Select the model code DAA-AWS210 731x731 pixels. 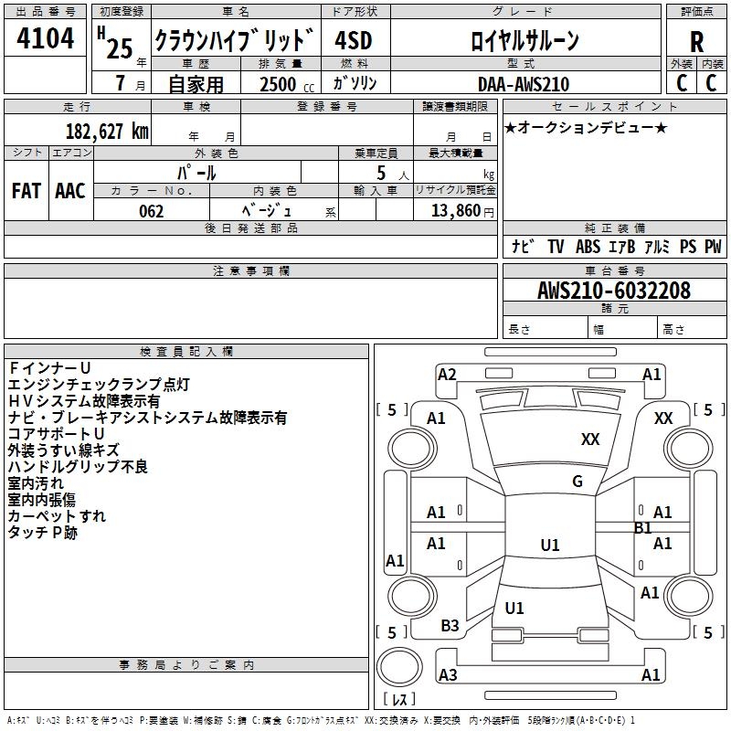click(x=524, y=84)
